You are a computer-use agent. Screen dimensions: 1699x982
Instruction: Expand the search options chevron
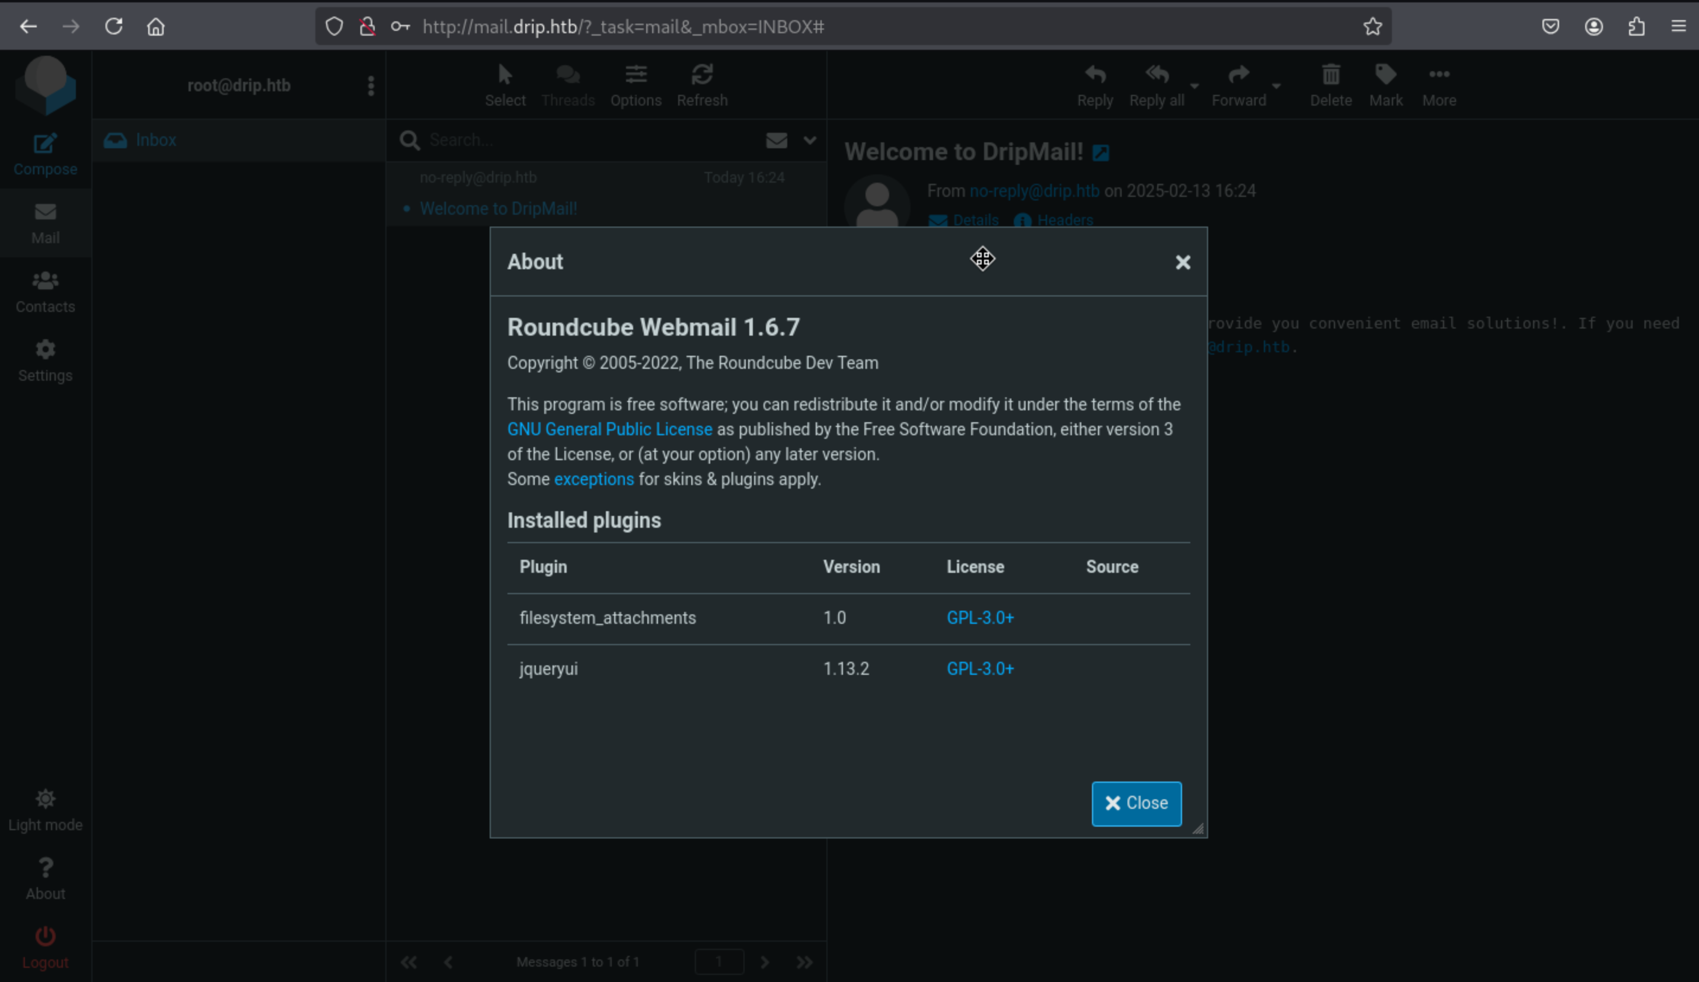point(810,141)
